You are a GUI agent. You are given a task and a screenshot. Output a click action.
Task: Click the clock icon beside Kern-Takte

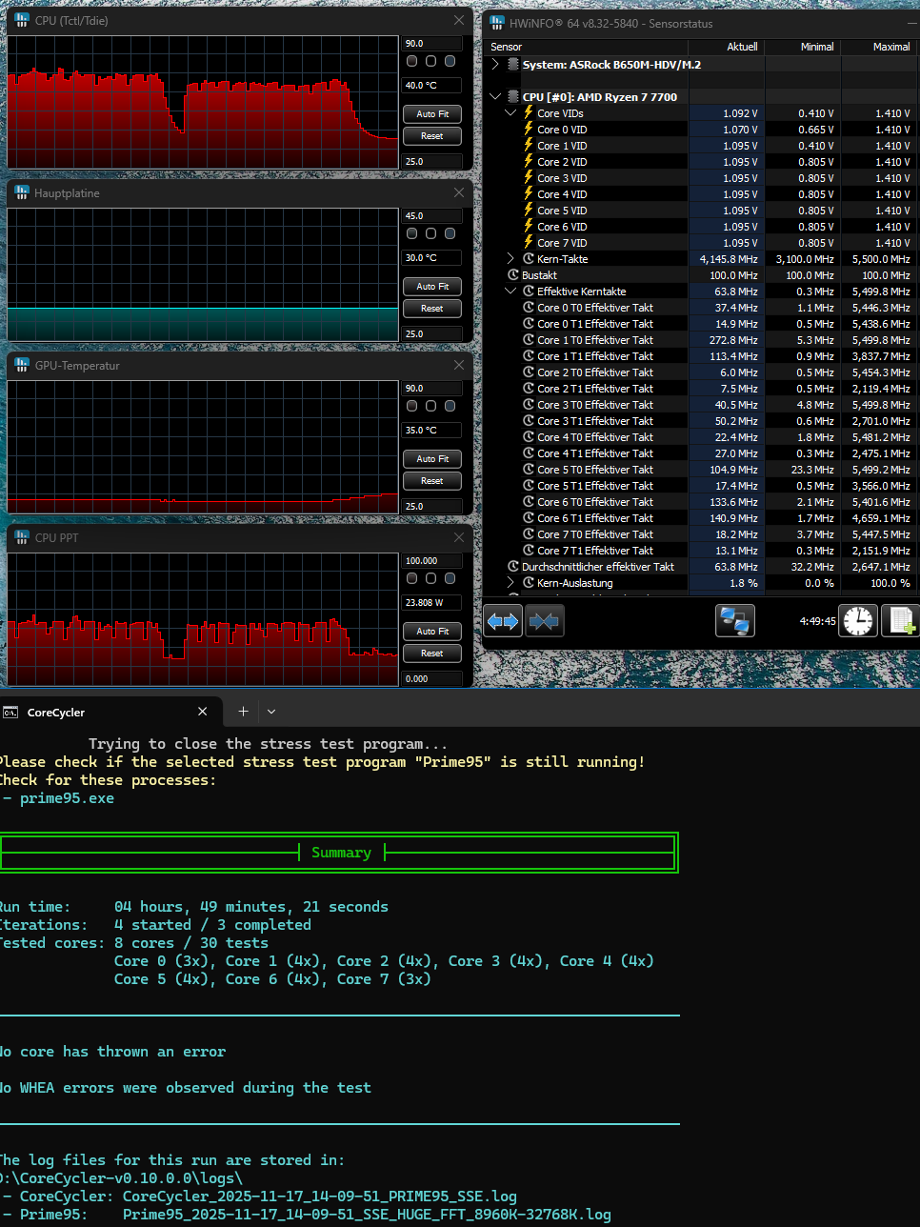point(529,258)
